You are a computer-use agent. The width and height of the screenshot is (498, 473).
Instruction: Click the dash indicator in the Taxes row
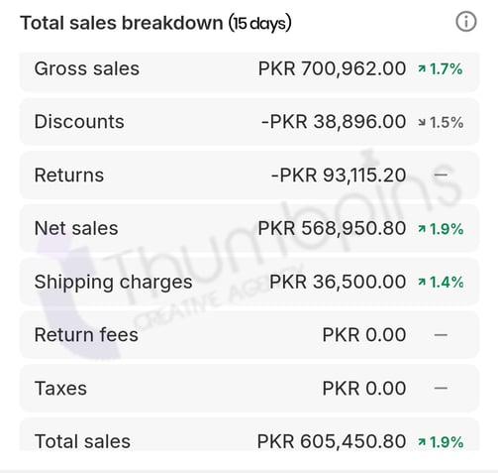point(441,388)
